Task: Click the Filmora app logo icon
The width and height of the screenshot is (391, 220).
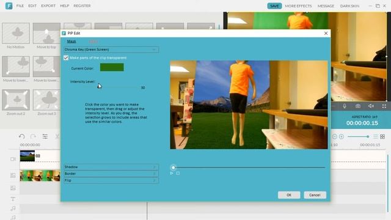Action: (x=9, y=5)
